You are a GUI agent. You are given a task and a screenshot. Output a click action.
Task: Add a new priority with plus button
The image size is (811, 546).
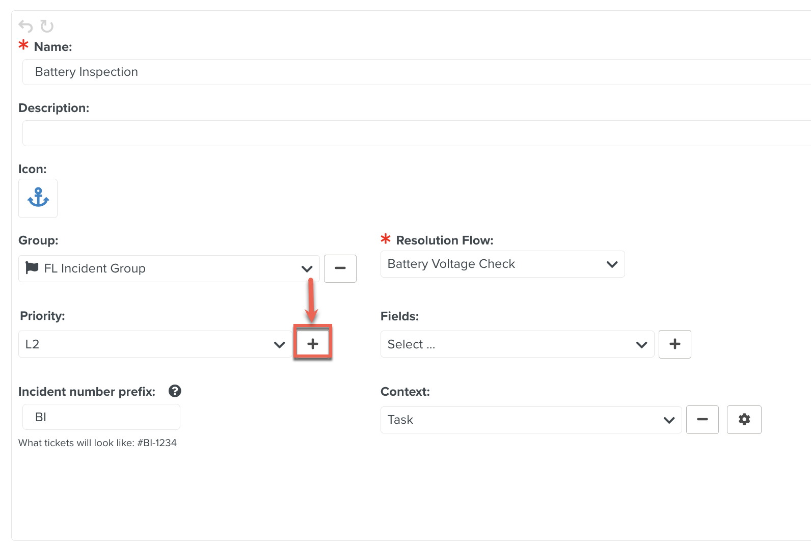tap(313, 344)
